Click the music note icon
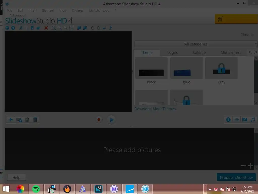Image resolution: width=258 pixels, height=194 pixels. click(253, 119)
